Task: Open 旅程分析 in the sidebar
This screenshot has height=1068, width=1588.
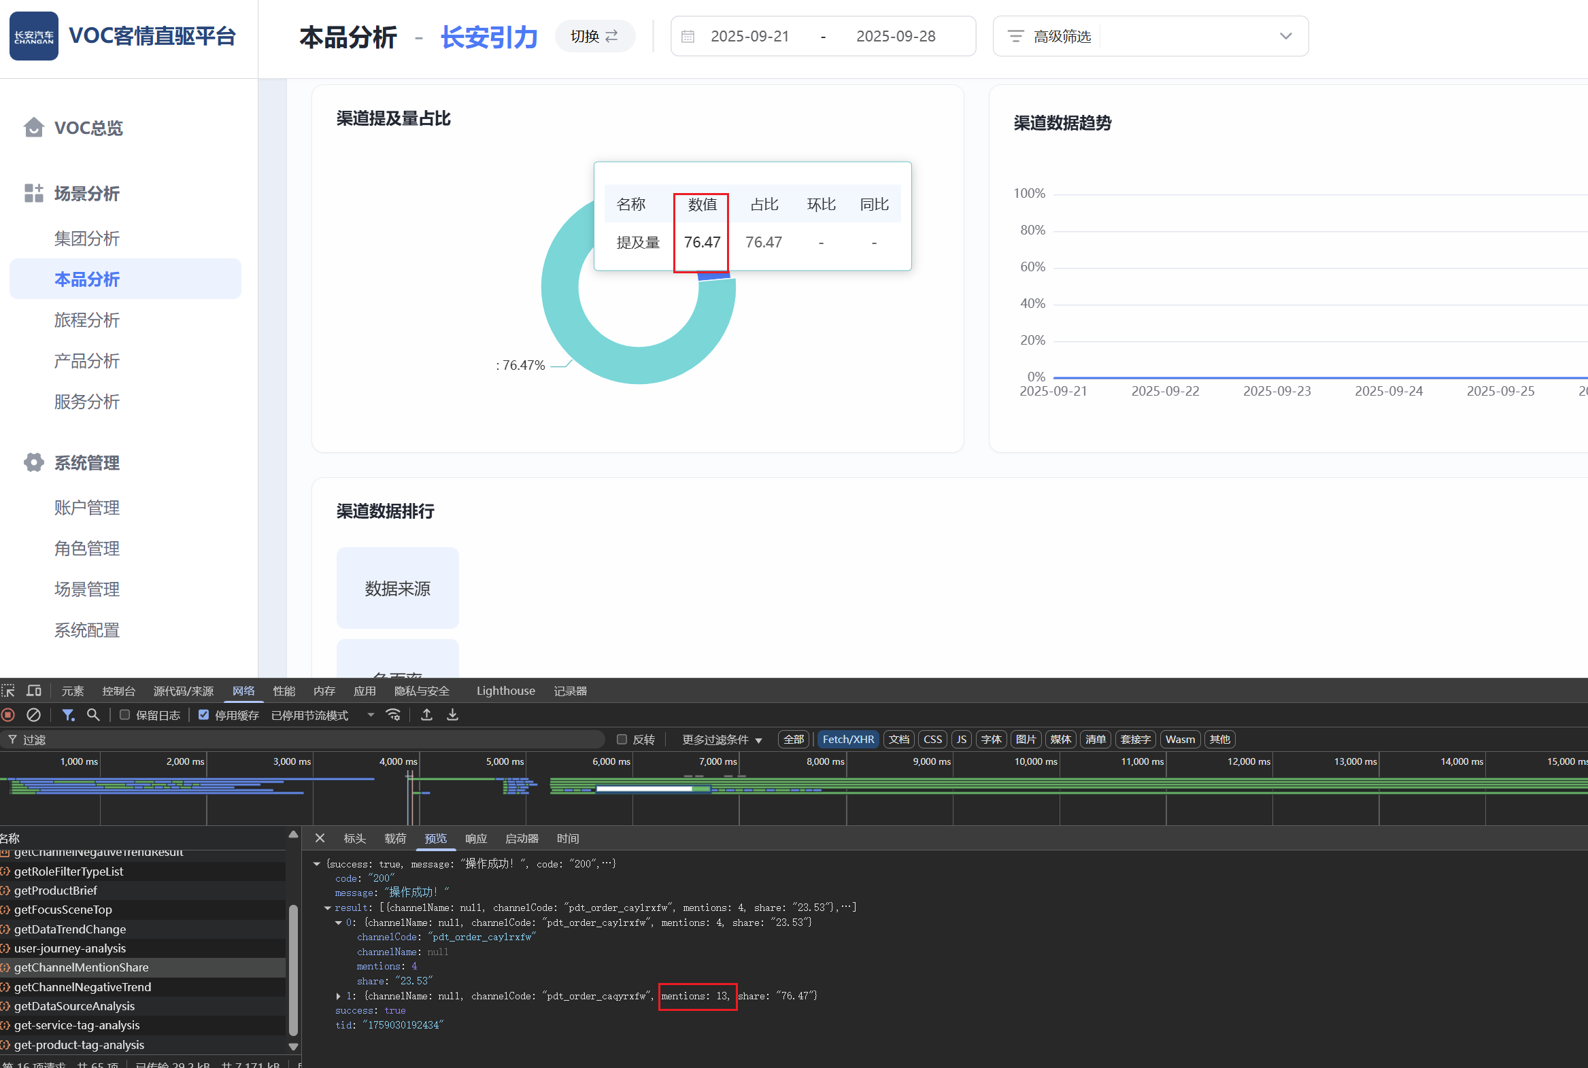Action: (x=86, y=320)
